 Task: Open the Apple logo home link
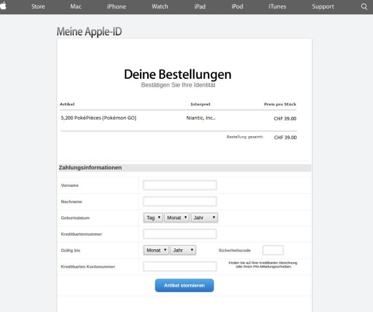pos(3,6)
